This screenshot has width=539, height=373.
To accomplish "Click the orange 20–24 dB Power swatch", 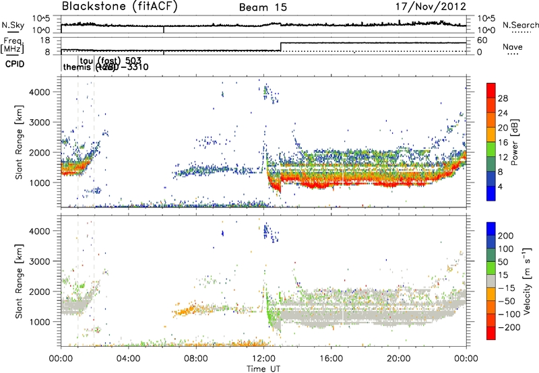I will coord(491,120).
